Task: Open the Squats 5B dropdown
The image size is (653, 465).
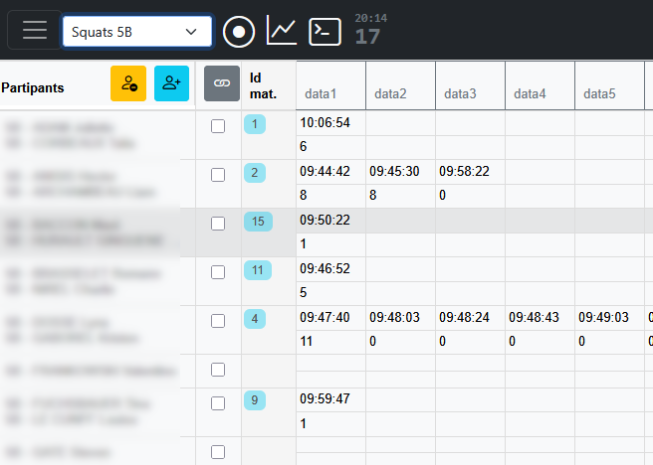Action: coord(137,32)
